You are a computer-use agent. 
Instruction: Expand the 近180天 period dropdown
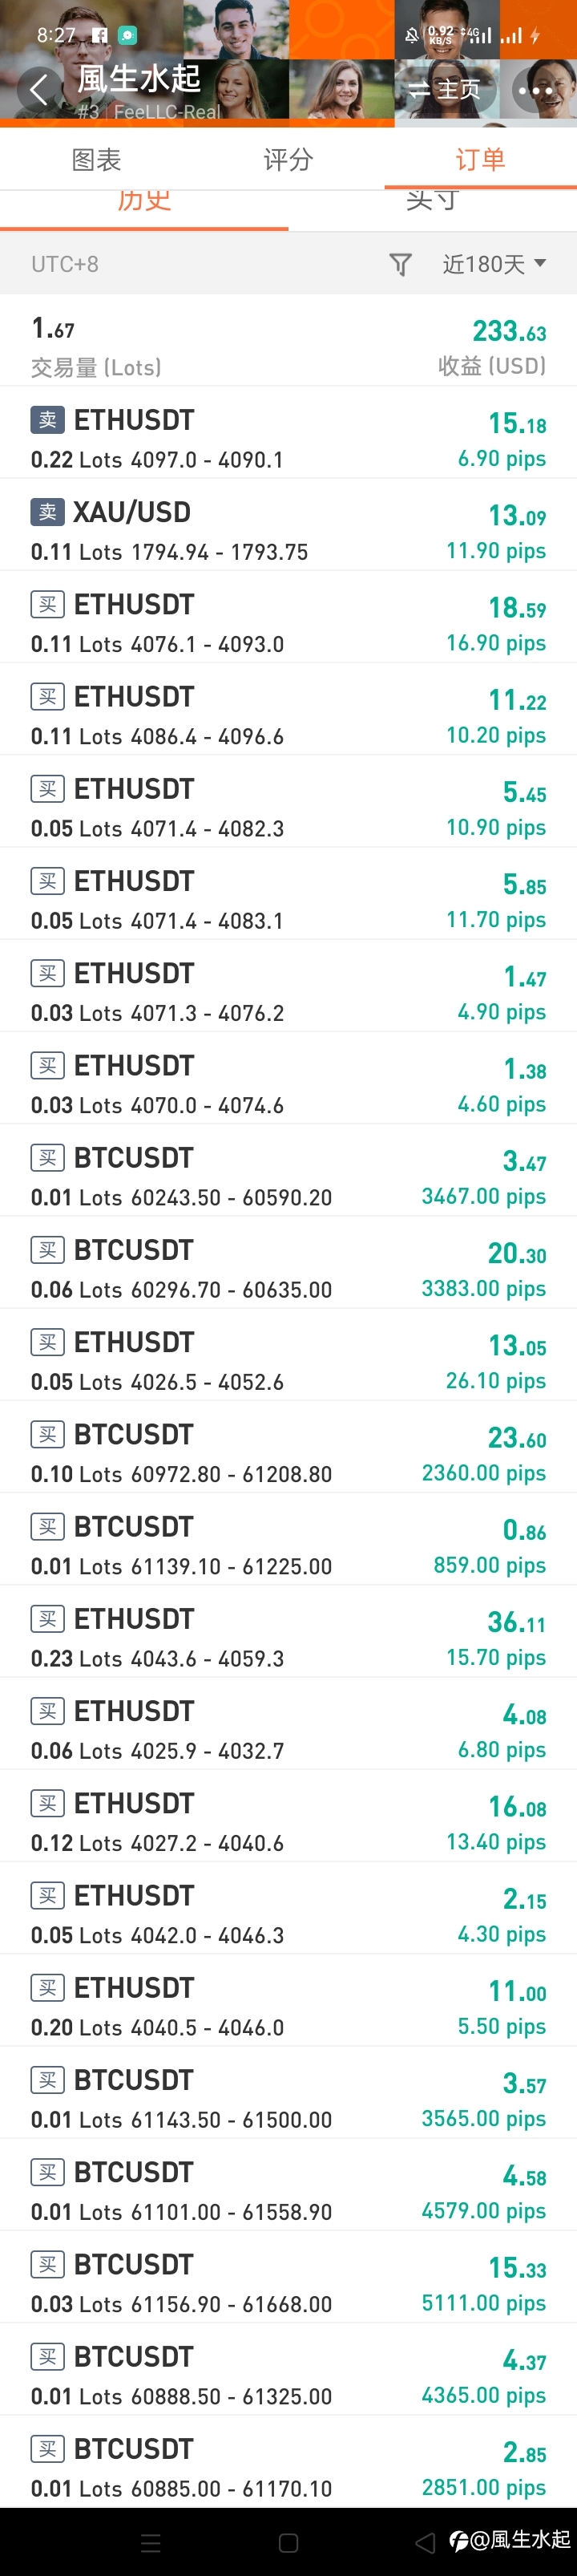coord(494,264)
